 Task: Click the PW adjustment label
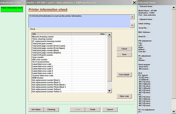coord(145,41)
